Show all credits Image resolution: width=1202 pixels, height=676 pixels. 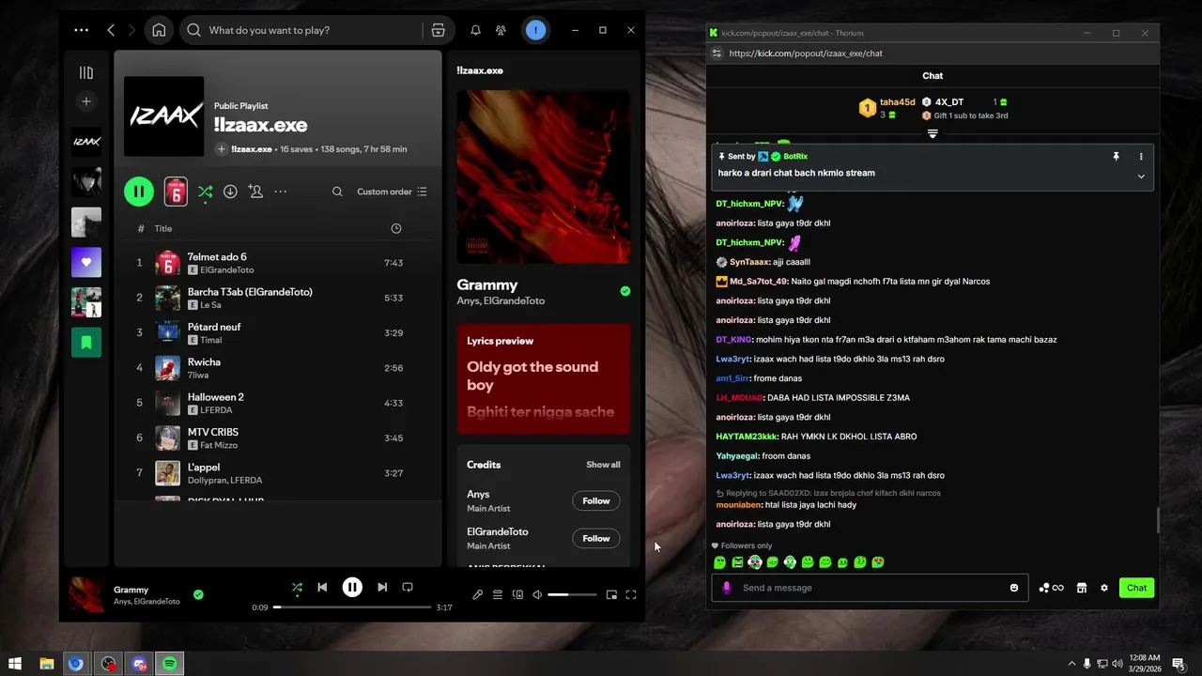pos(603,465)
